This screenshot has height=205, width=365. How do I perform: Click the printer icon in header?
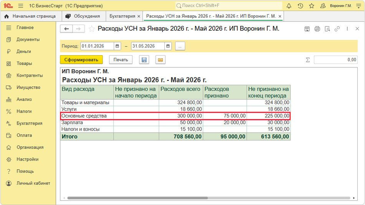(317, 29)
